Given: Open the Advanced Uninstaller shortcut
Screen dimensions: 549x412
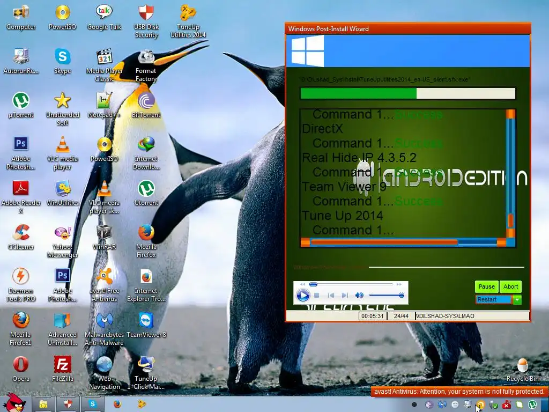Looking at the screenshot, I should coord(62,329).
